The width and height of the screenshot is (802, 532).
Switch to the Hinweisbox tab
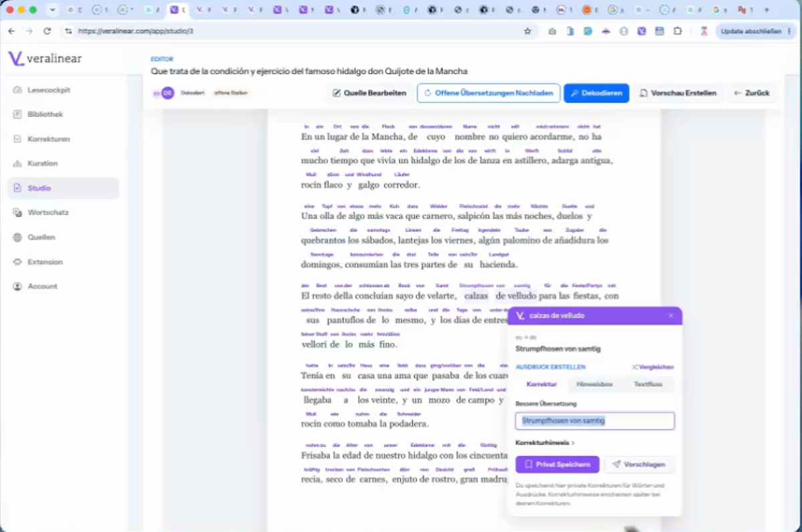click(x=595, y=384)
